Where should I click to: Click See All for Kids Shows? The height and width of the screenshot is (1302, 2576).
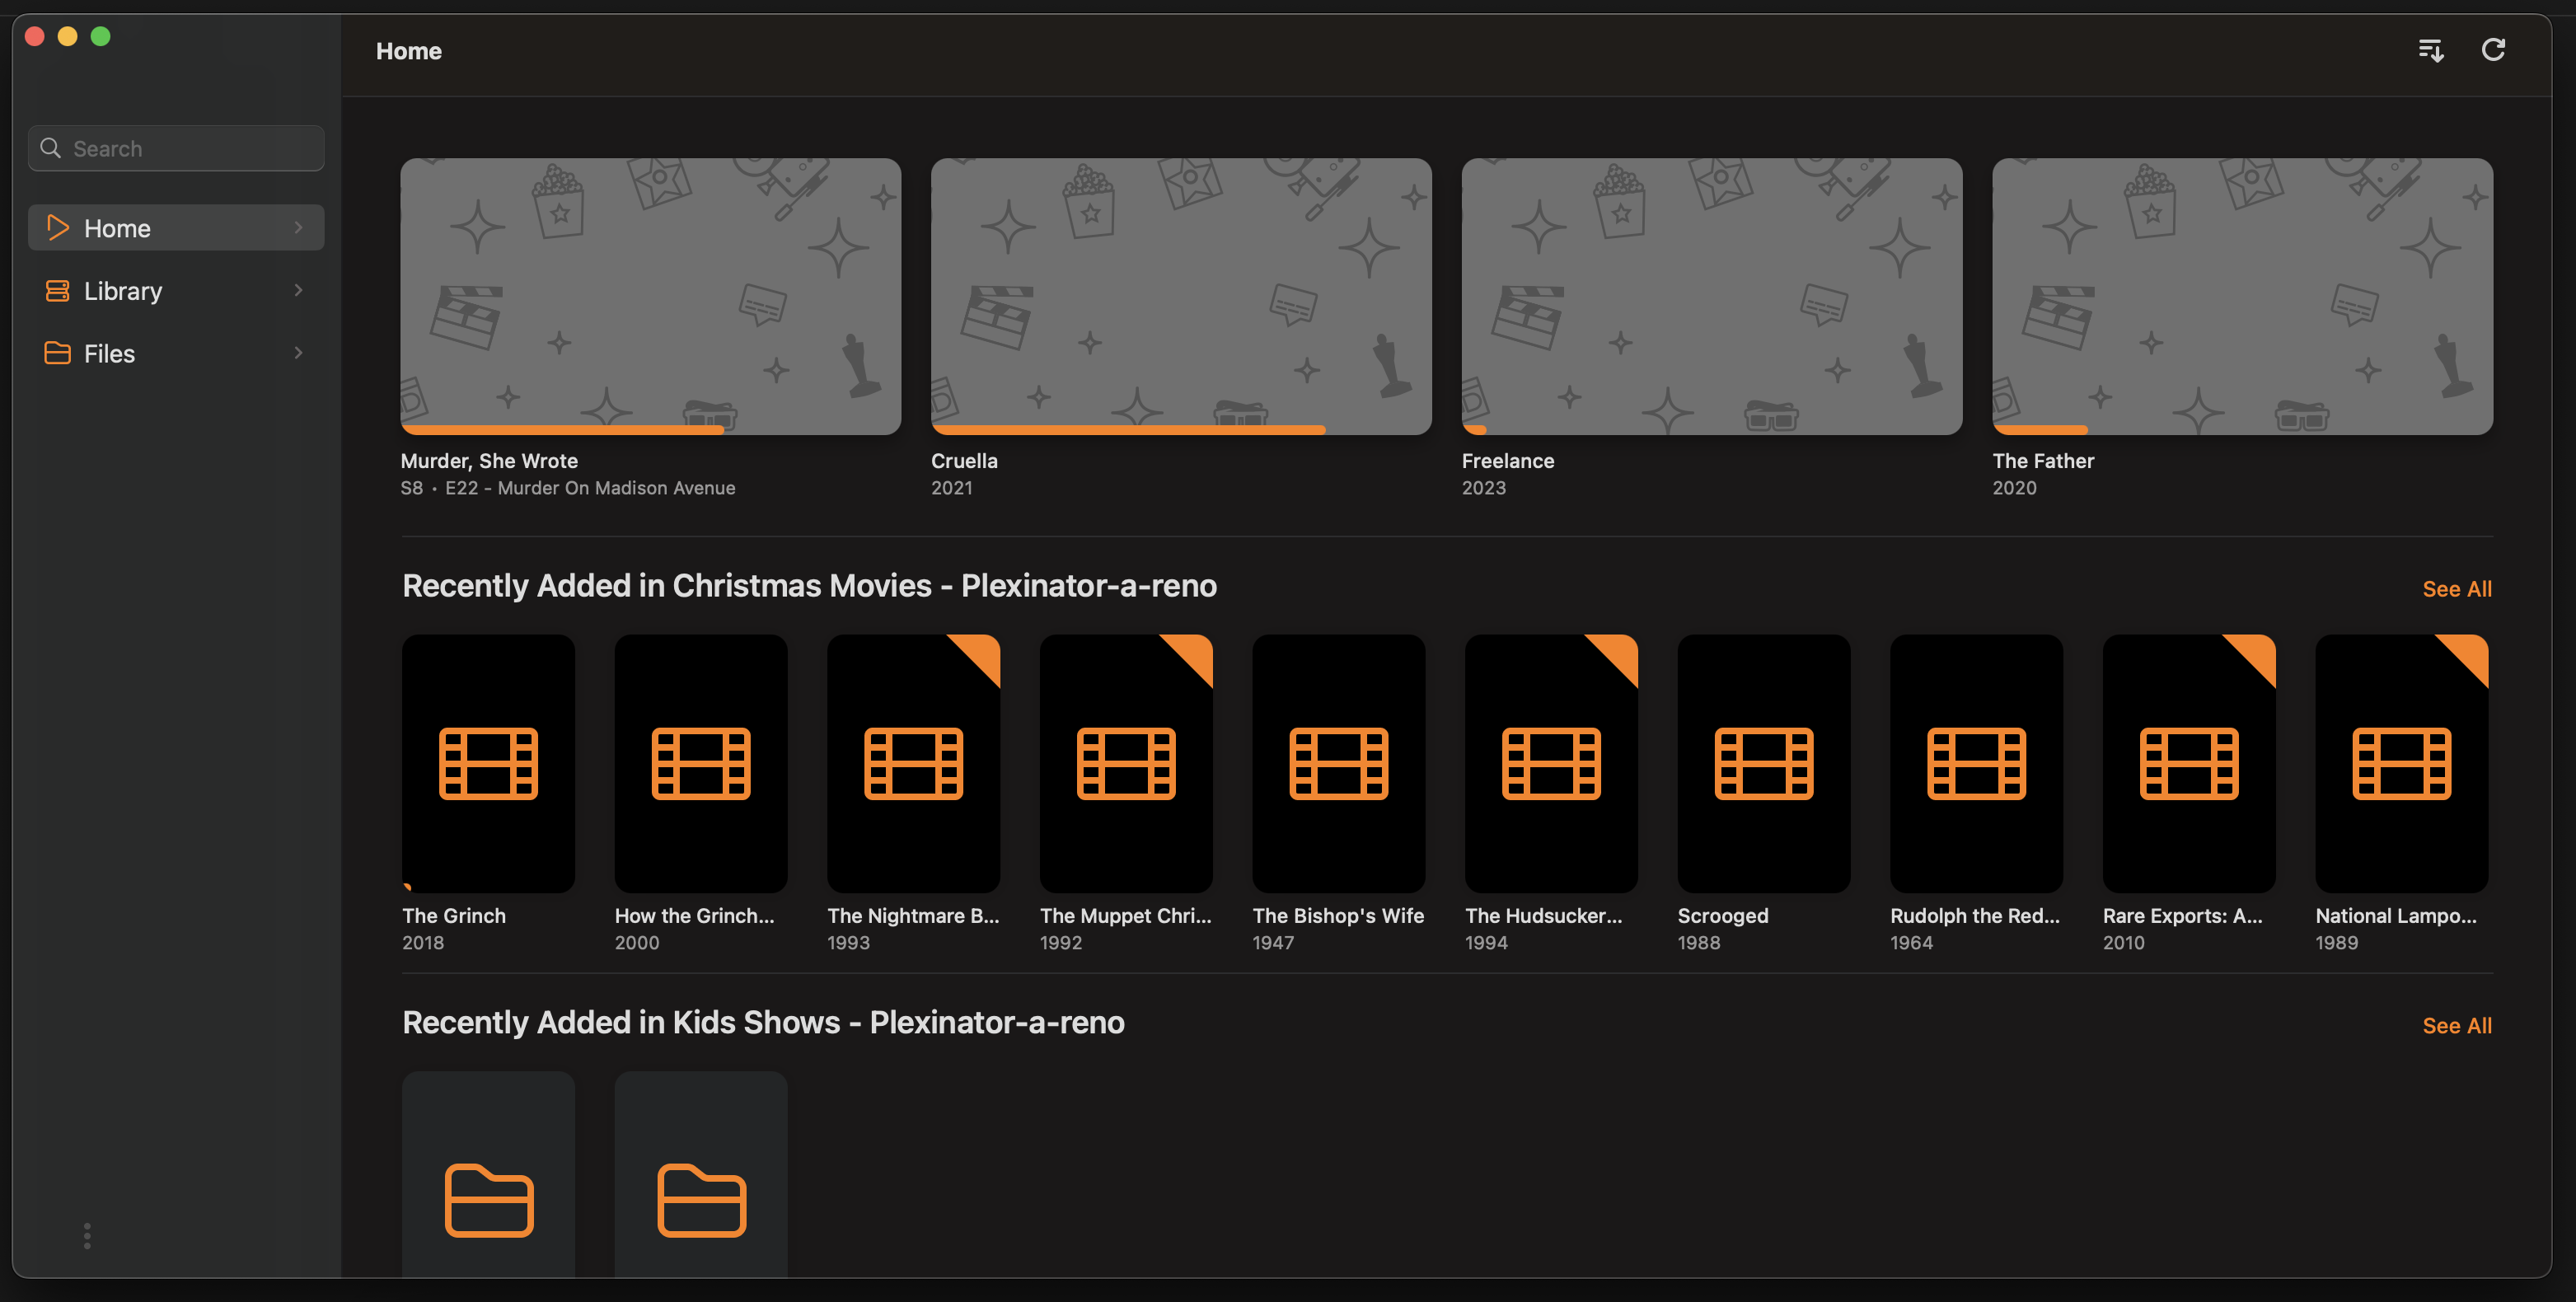pyautogui.click(x=2456, y=1025)
